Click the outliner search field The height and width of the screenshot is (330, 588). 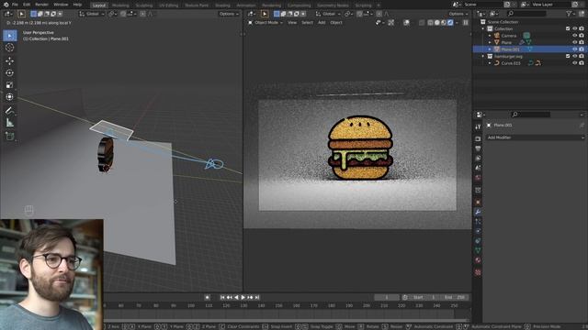click(526, 14)
